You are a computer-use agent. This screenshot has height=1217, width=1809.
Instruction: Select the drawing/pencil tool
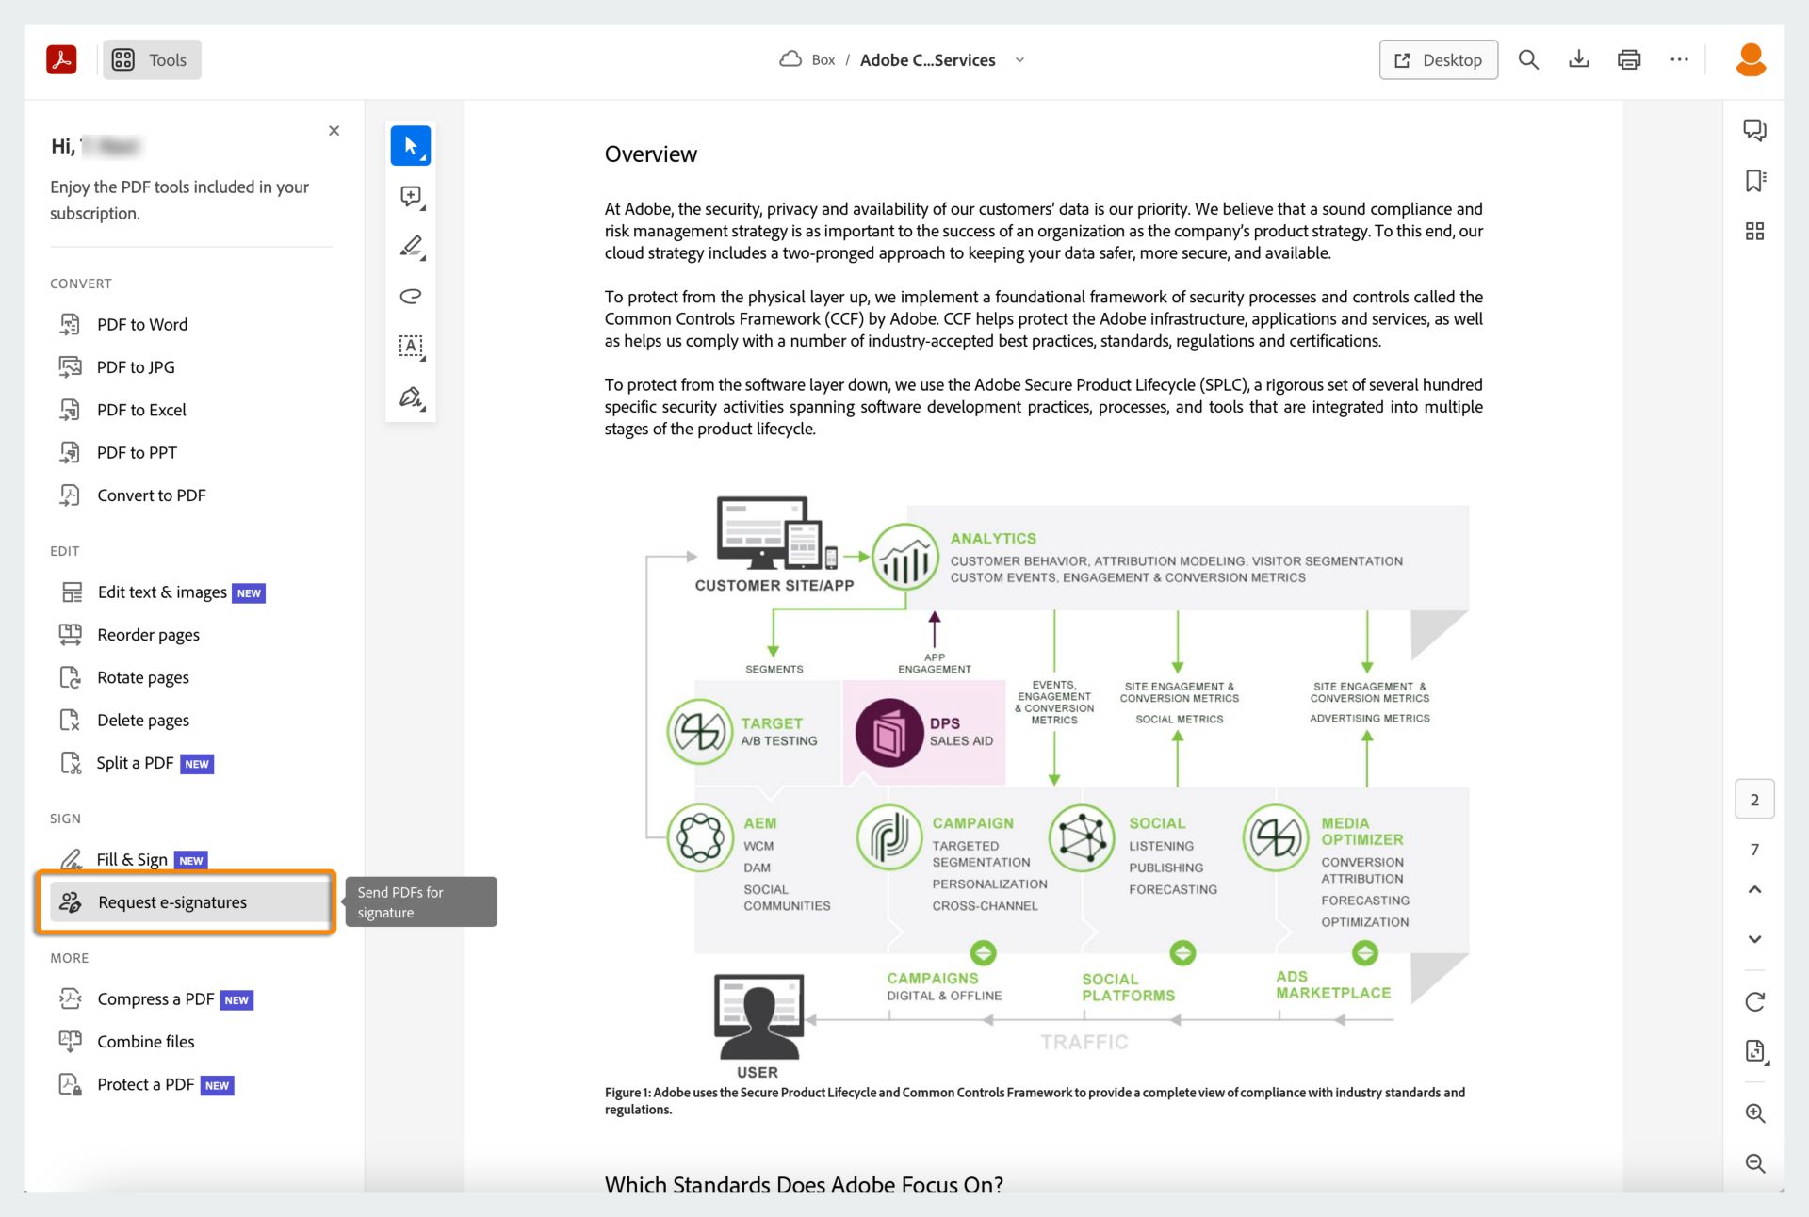(410, 246)
